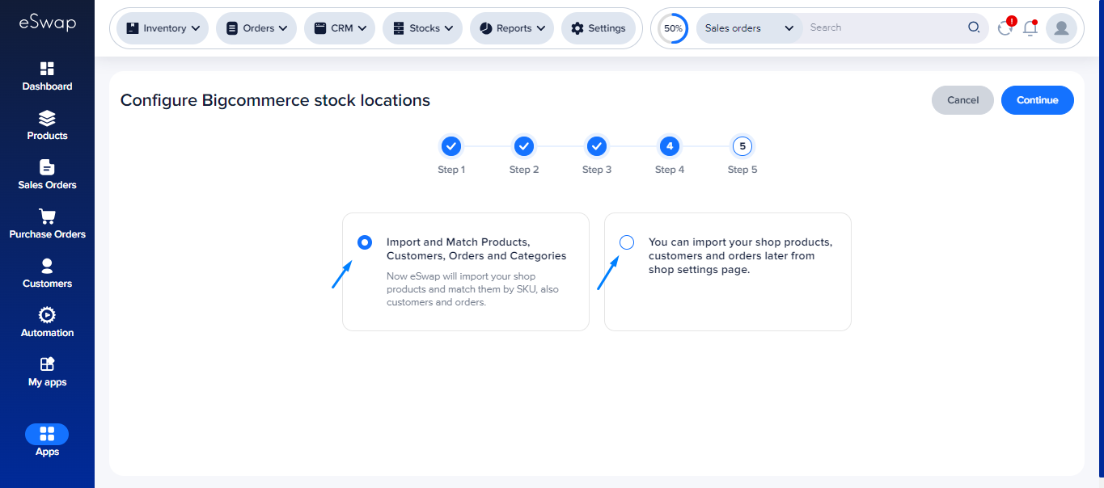Open the Dashboard sidebar icon
The height and width of the screenshot is (488, 1104).
pyautogui.click(x=47, y=69)
